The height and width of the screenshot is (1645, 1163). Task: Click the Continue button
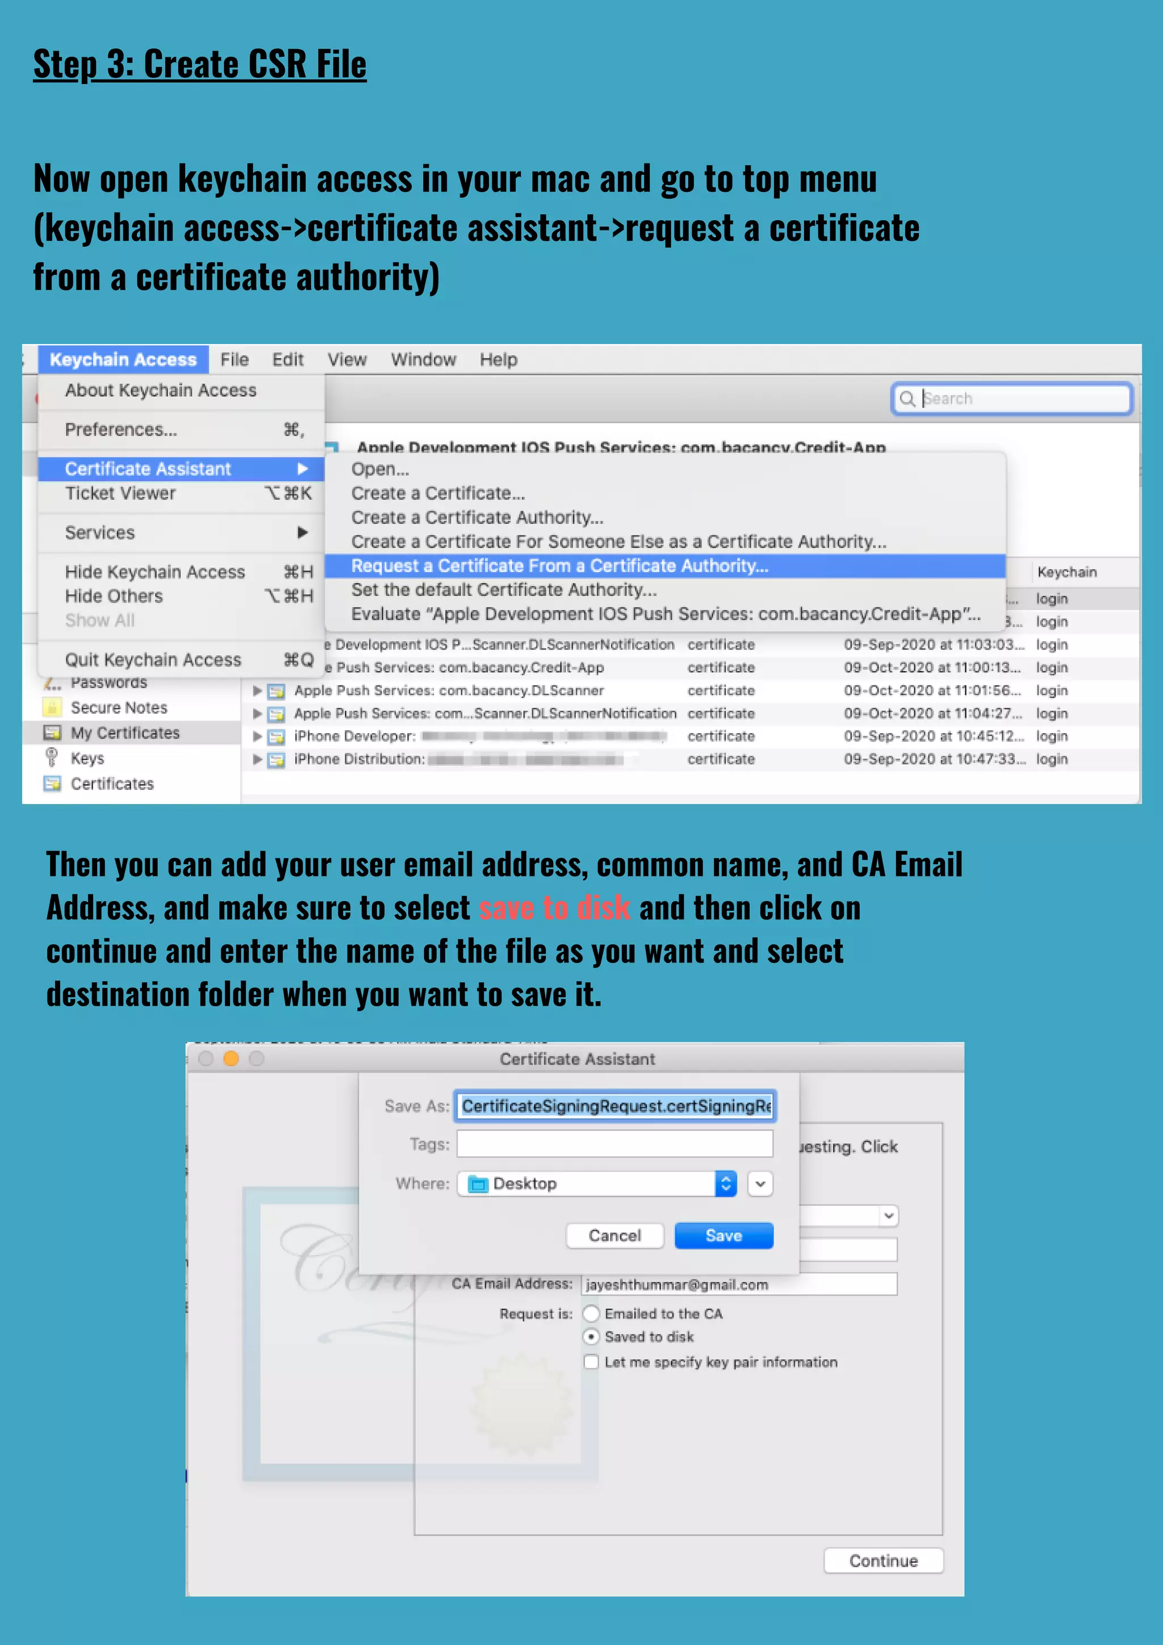point(883,1561)
